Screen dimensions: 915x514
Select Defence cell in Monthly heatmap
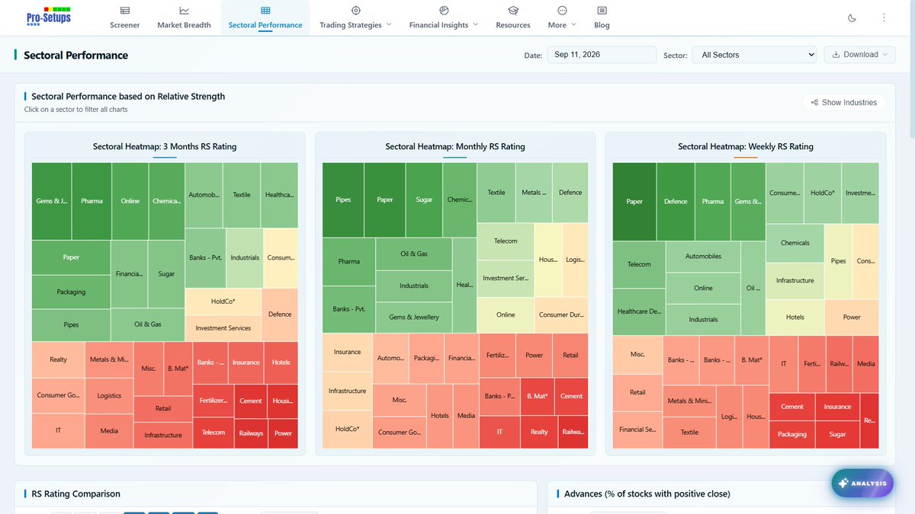[x=570, y=193]
